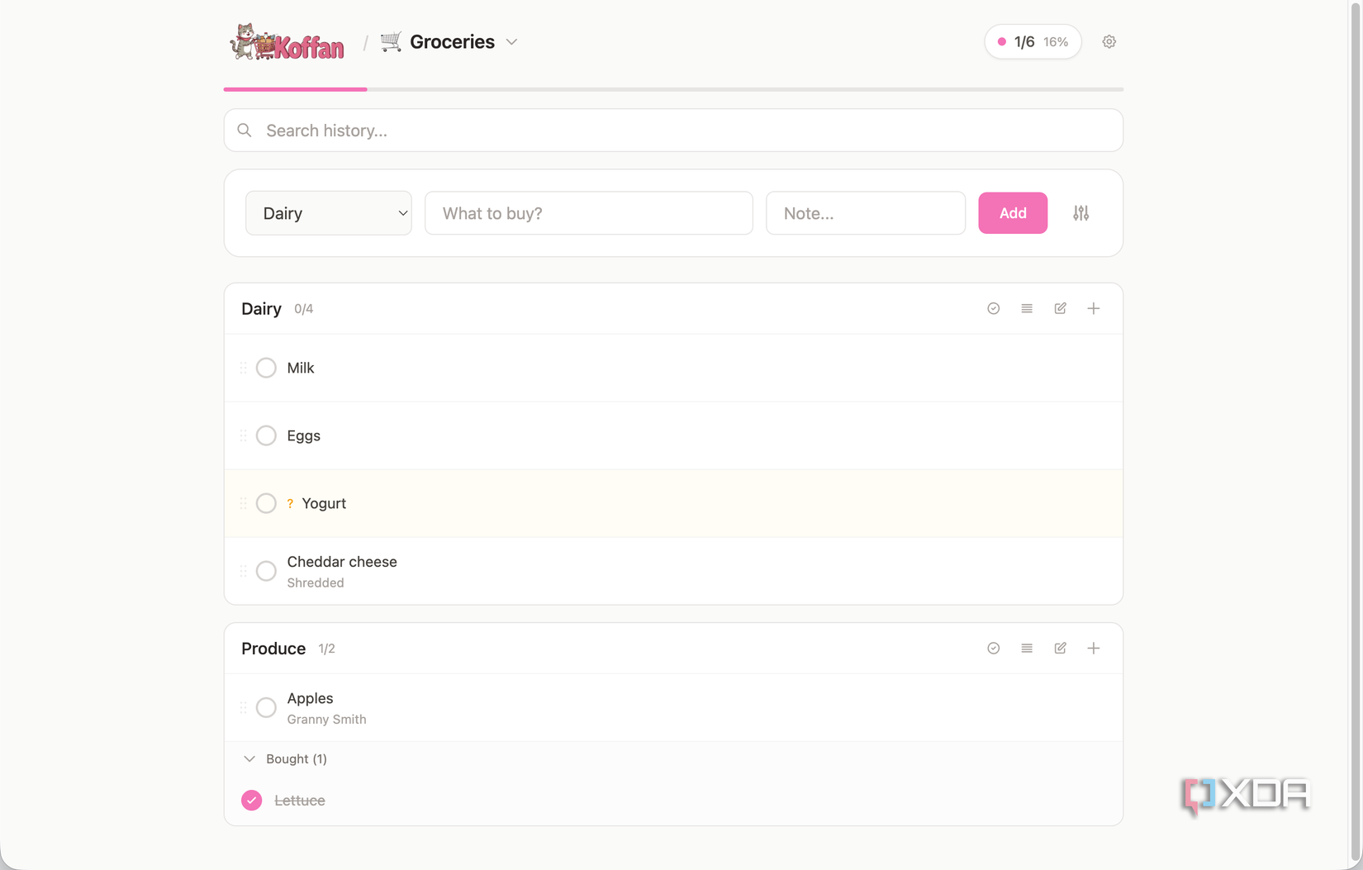The width and height of the screenshot is (1363, 870).
Task: Click the shopping cart icon beside Groceries
Action: (x=392, y=41)
